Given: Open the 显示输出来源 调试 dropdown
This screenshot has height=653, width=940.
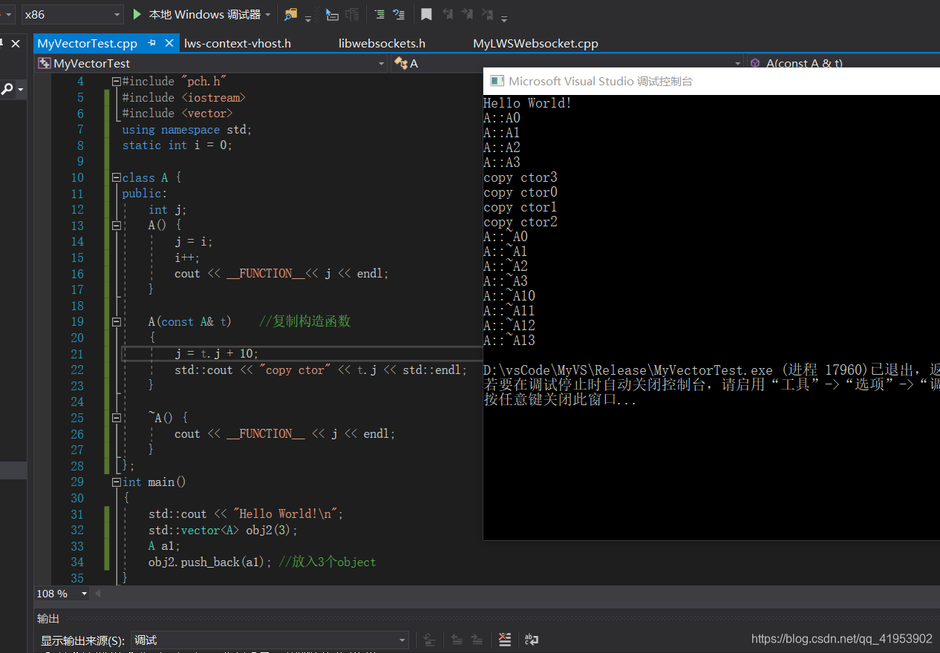Looking at the screenshot, I should point(270,640).
